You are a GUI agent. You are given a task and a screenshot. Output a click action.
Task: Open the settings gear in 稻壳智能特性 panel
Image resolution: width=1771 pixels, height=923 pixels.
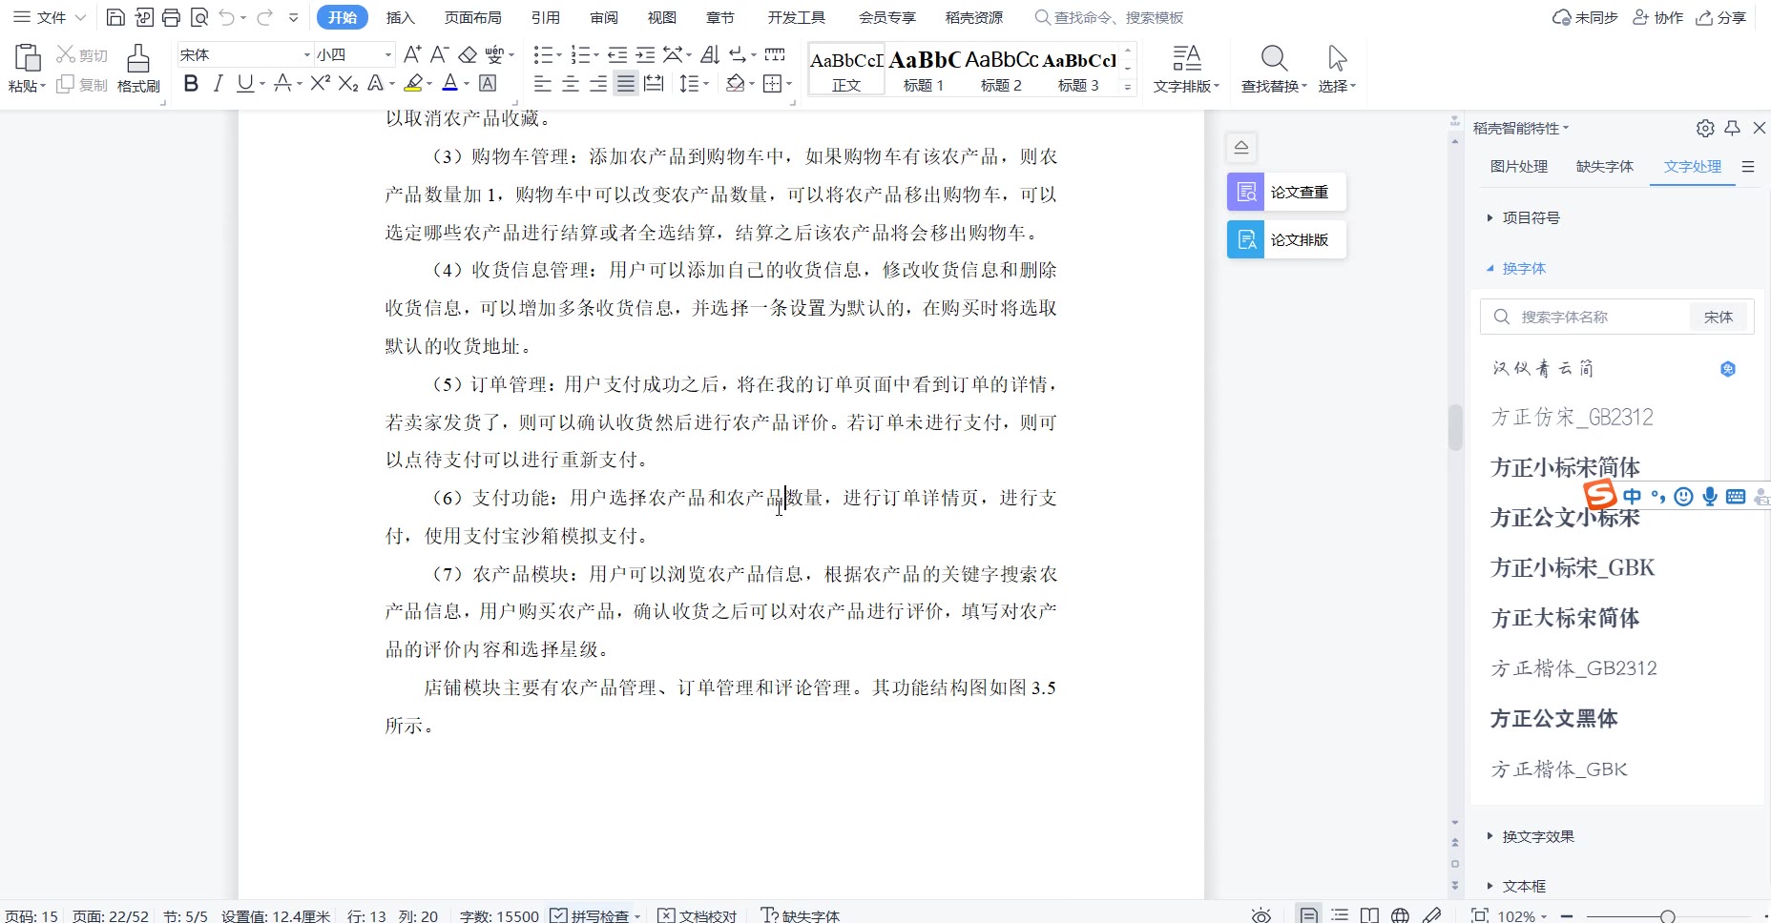coord(1705,128)
